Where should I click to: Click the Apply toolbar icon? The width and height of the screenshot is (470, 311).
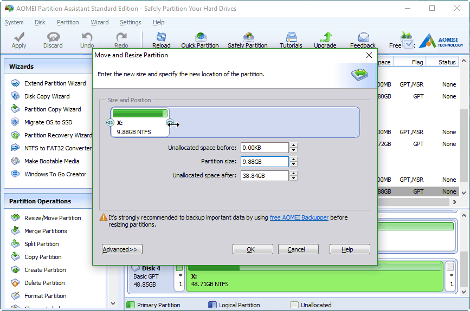(19, 40)
